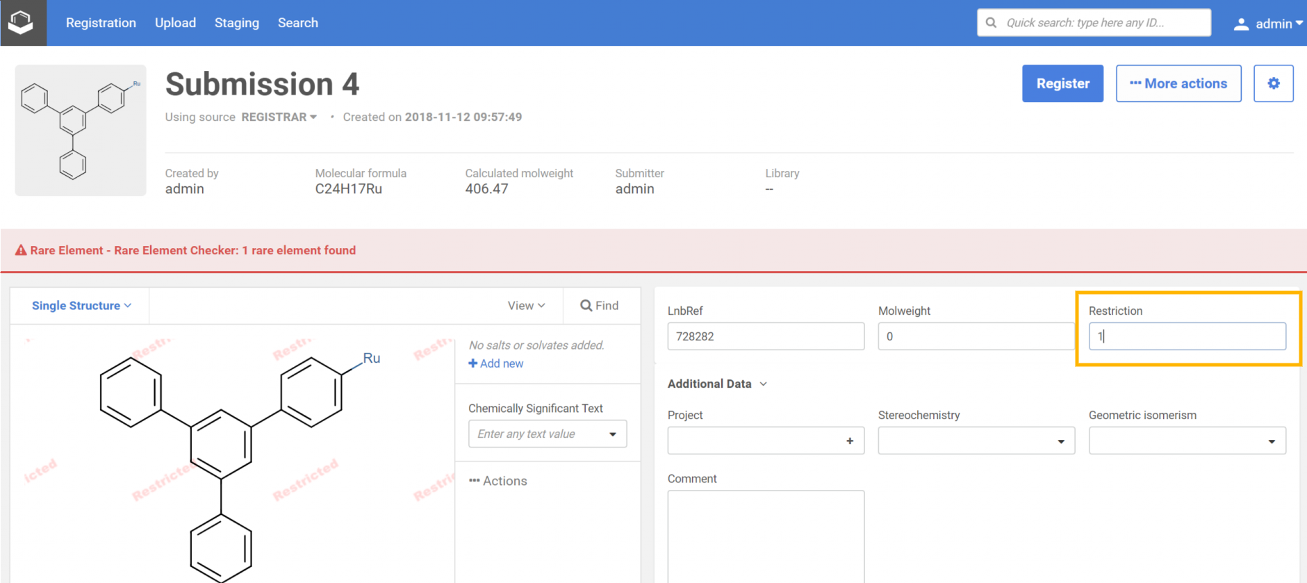Open the View dropdown menu

tap(526, 306)
